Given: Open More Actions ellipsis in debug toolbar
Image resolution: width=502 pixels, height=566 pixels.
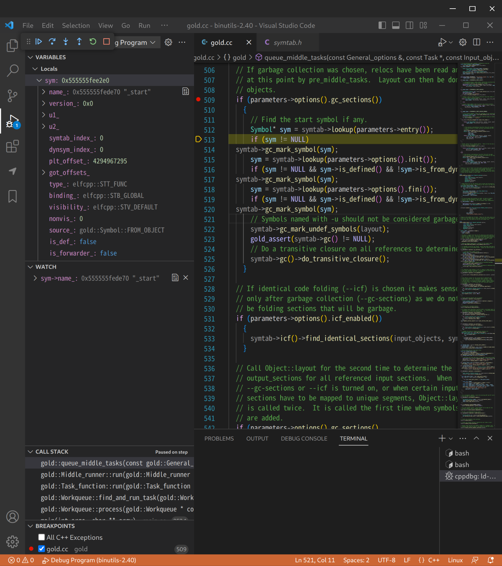Looking at the screenshot, I should [x=182, y=42].
